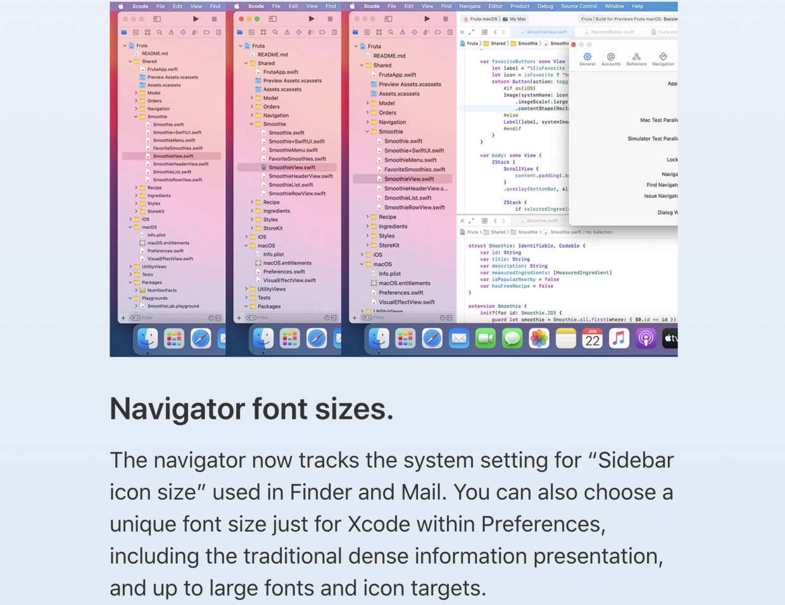Toggle navigator sidebar in right Xcode window

388,19
